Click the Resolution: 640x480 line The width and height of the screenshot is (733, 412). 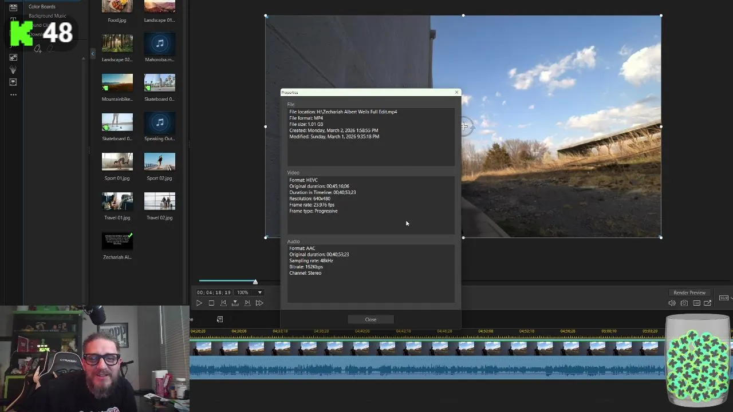click(310, 199)
